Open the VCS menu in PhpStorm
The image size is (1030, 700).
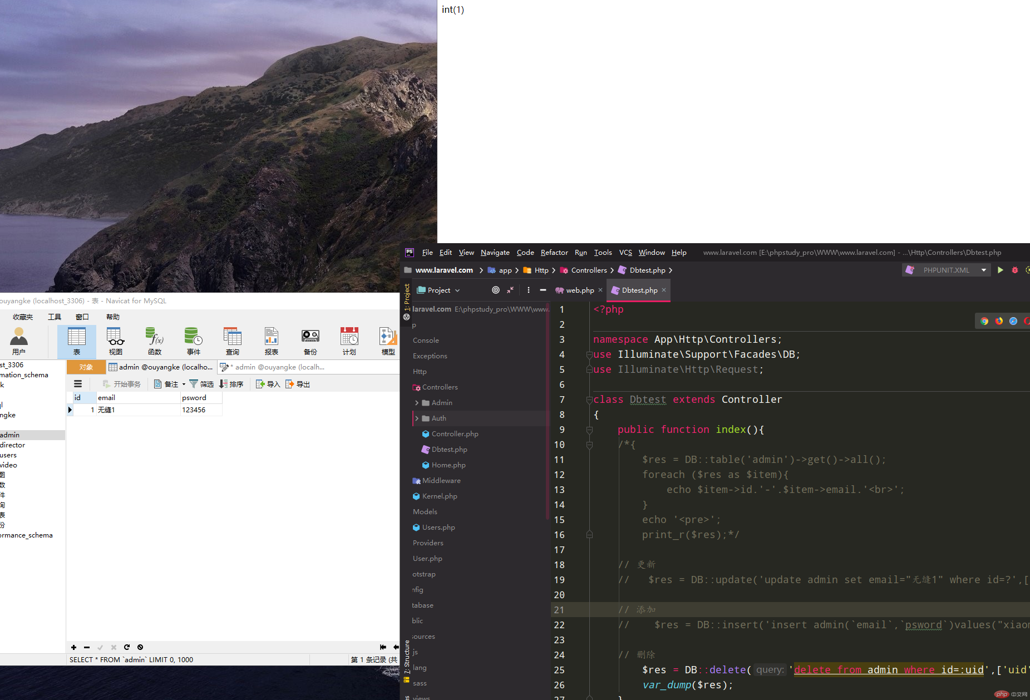coord(625,252)
